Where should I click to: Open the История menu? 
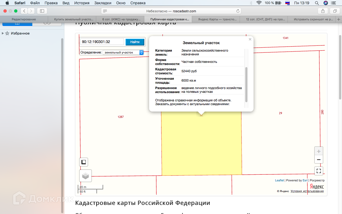(82, 3)
